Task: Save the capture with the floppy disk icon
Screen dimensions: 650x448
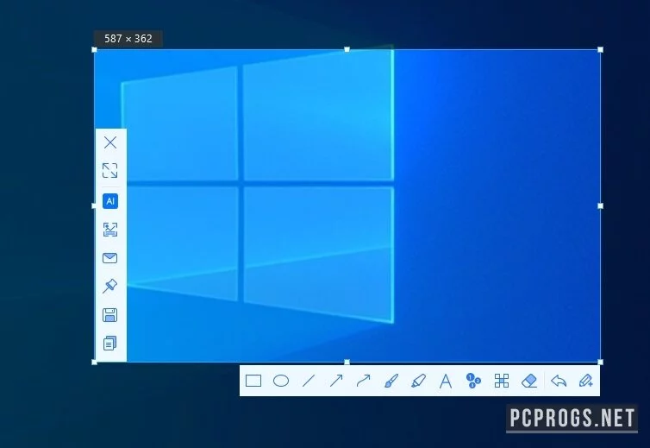Action: point(109,315)
